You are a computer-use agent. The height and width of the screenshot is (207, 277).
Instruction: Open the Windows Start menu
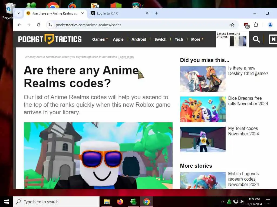pos(6,202)
